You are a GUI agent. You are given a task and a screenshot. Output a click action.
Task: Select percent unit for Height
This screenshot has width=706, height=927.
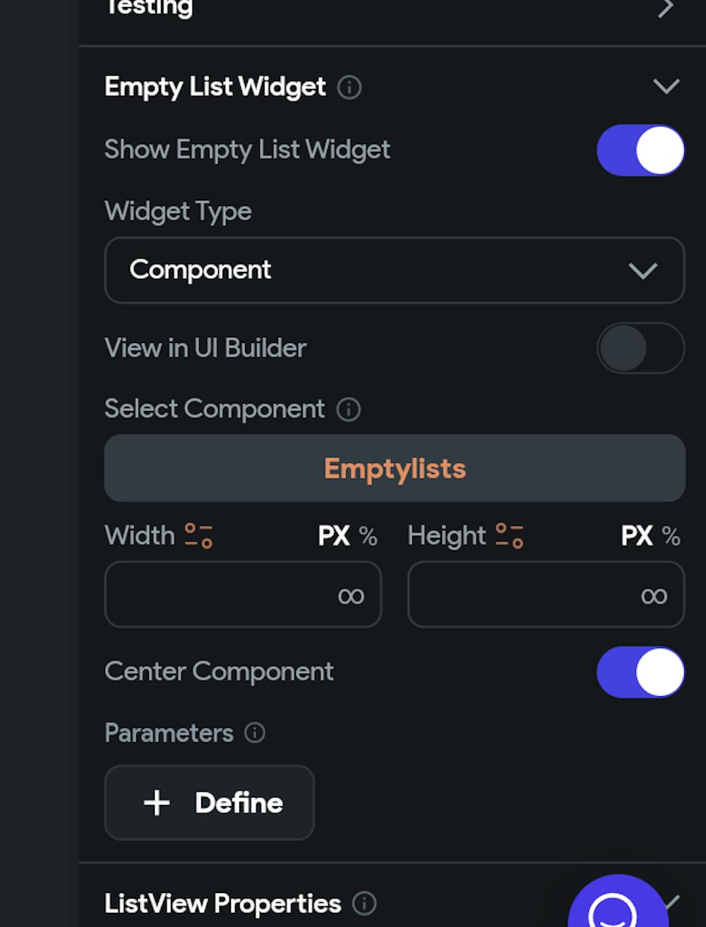click(671, 537)
